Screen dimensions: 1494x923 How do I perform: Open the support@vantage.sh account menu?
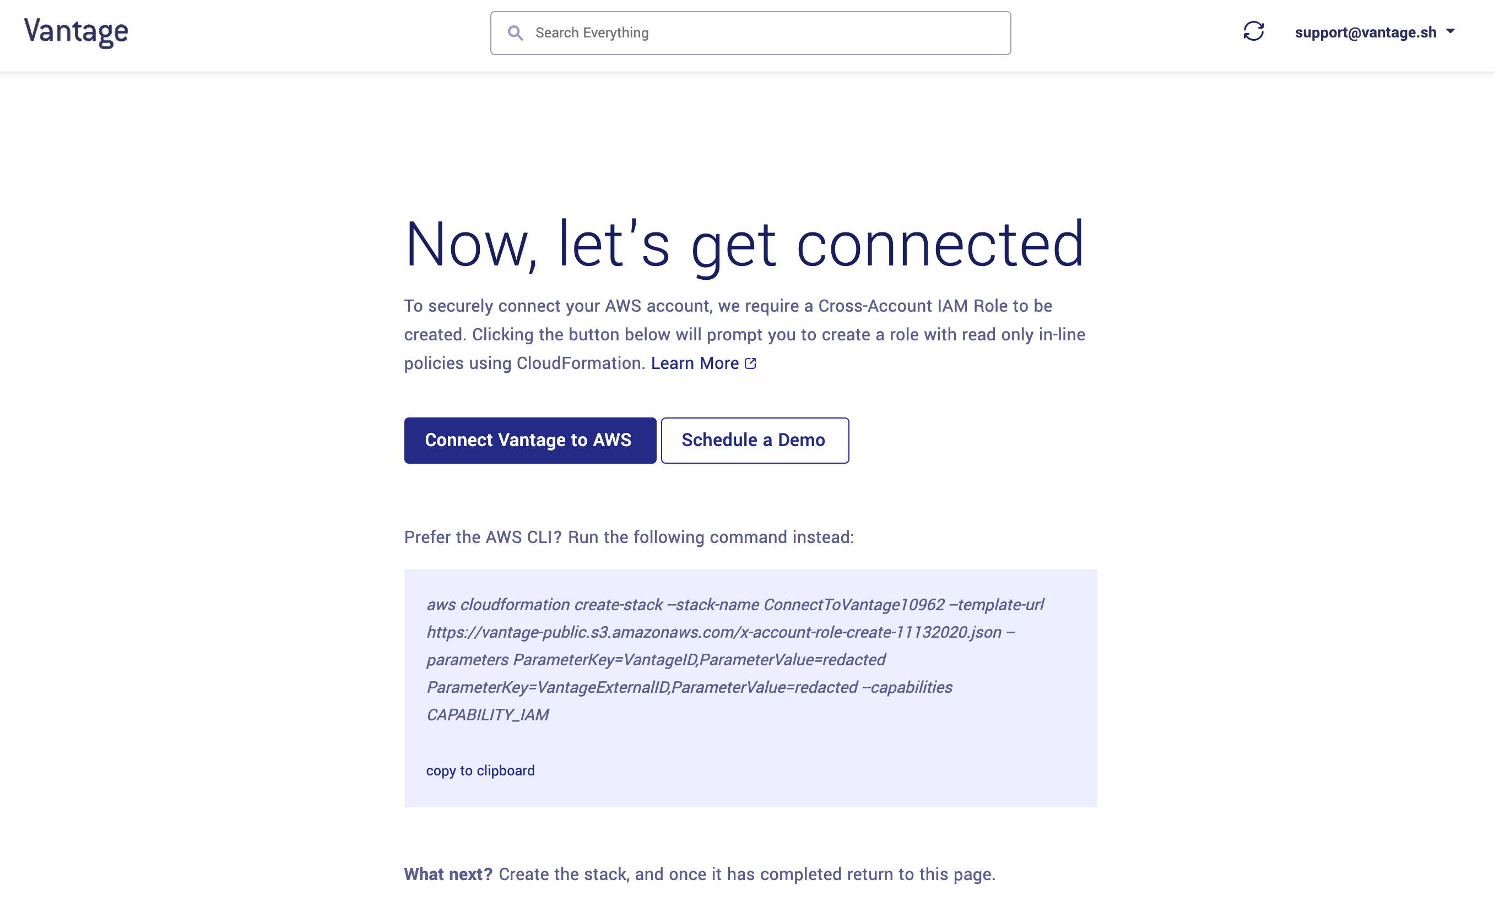[1365, 32]
